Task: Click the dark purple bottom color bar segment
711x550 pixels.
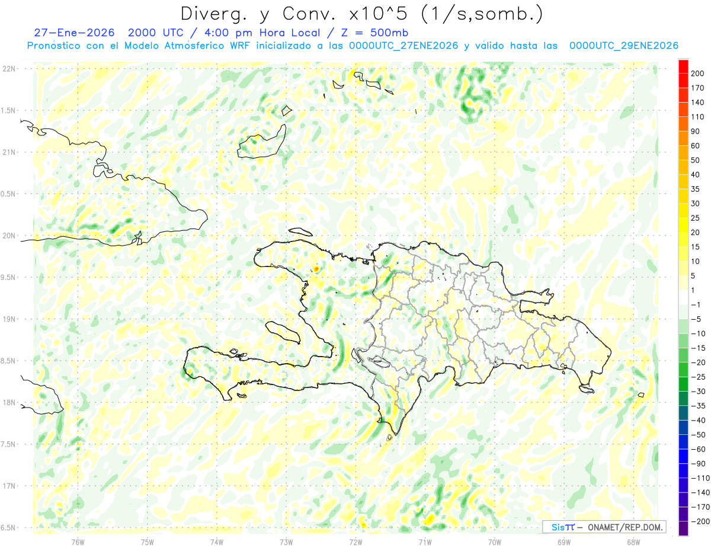Action: pyautogui.click(x=683, y=529)
